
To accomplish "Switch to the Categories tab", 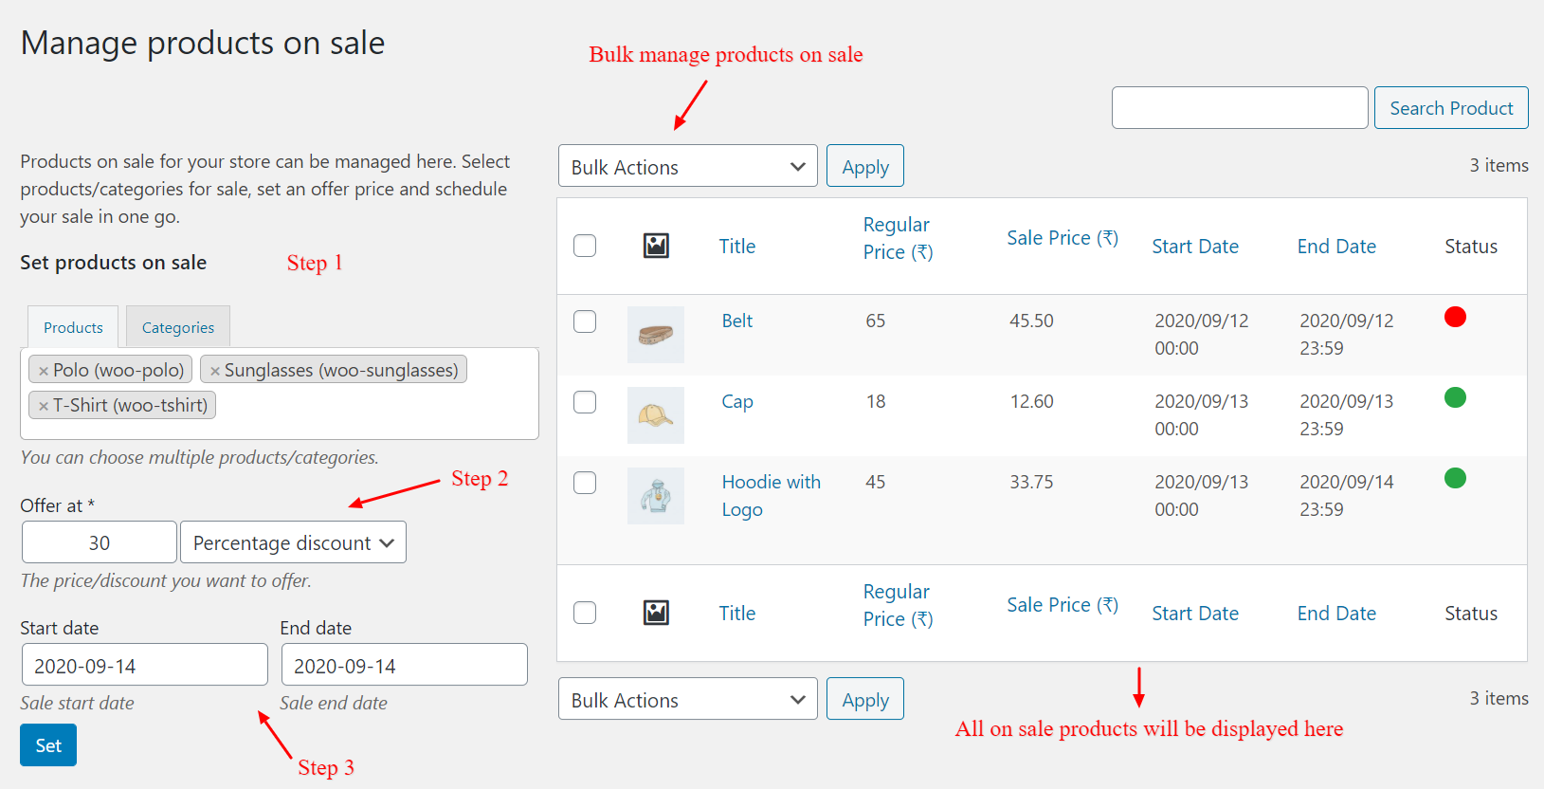I will point(177,326).
